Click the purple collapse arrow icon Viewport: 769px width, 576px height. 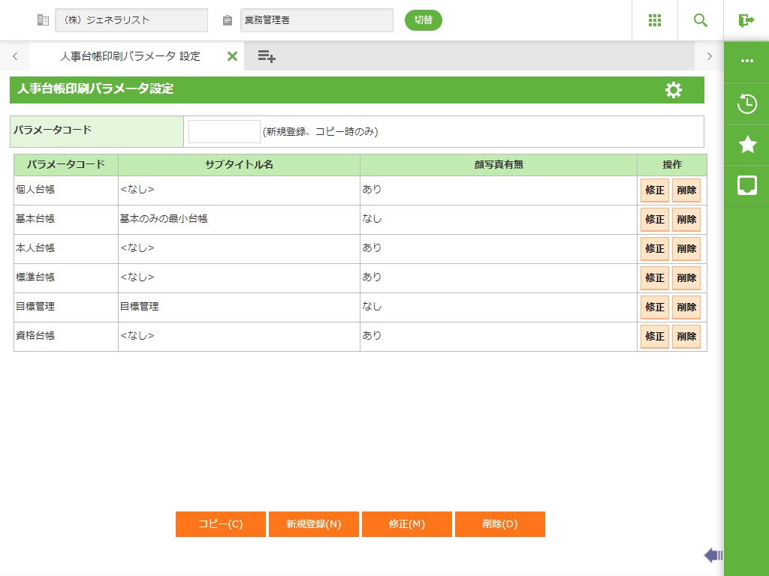click(x=713, y=555)
